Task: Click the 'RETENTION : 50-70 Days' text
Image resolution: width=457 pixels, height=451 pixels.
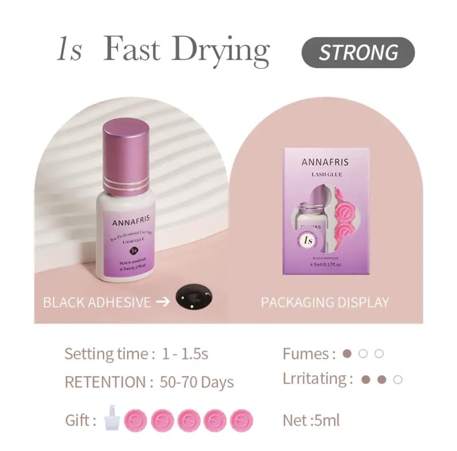Action: click(149, 382)
